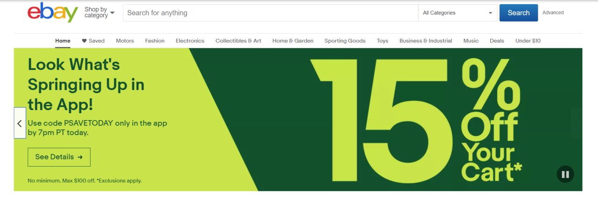Click the blue Search button

point(519,13)
